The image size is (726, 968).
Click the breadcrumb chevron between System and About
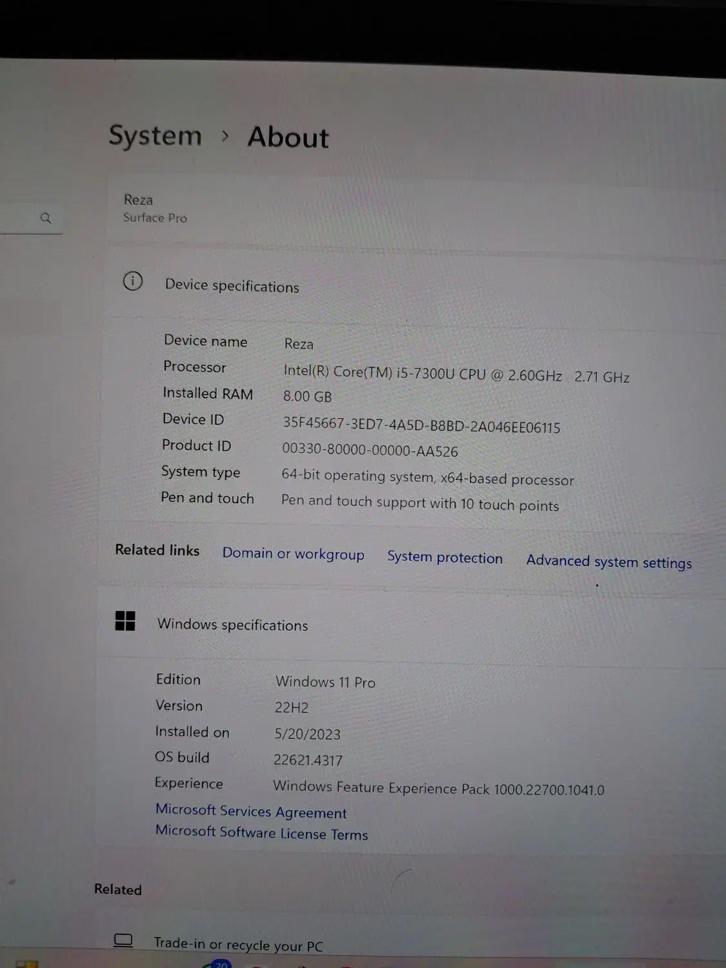(225, 136)
